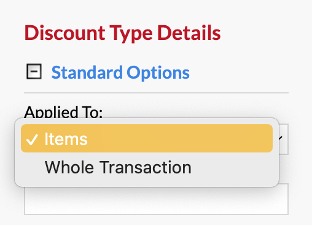Click the Applied To label
The image size is (312, 225).
[x=63, y=112]
